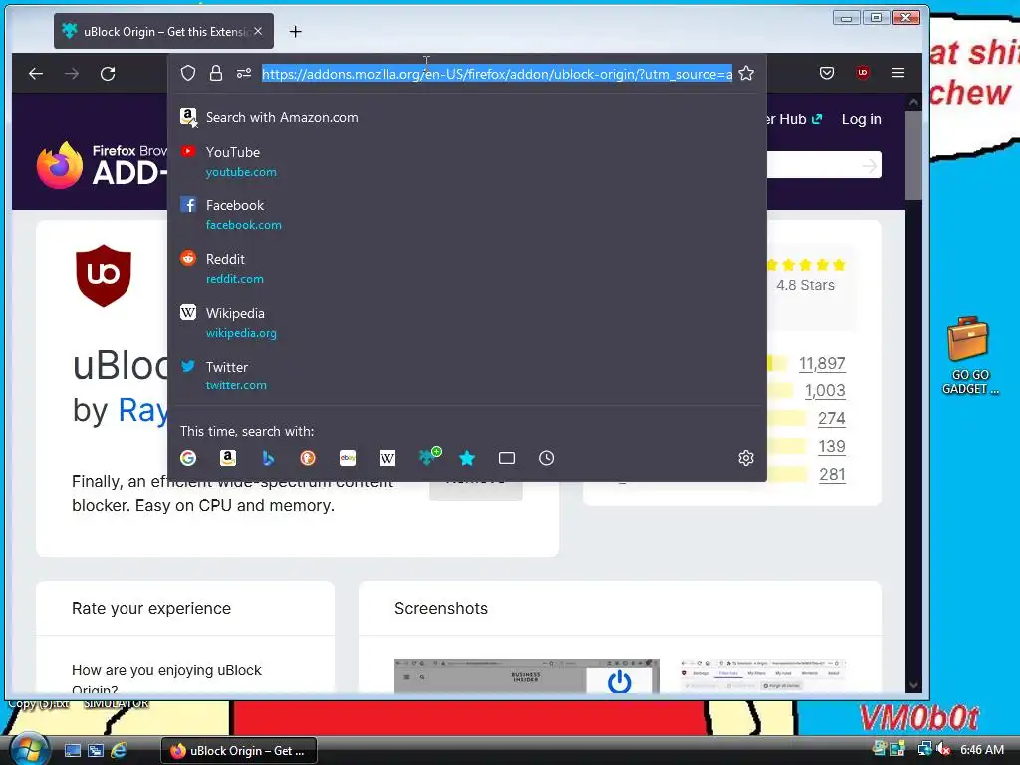The width and height of the screenshot is (1020, 765).
Task: Search open tabs with the tab icon
Action: [507, 458]
